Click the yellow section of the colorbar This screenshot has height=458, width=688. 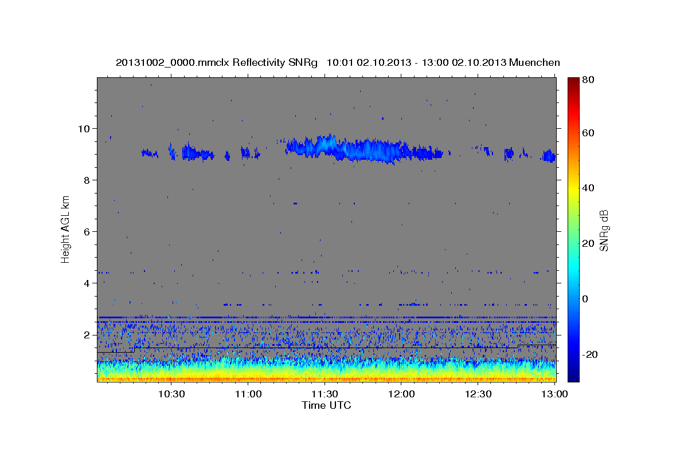[x=573, y=189]
